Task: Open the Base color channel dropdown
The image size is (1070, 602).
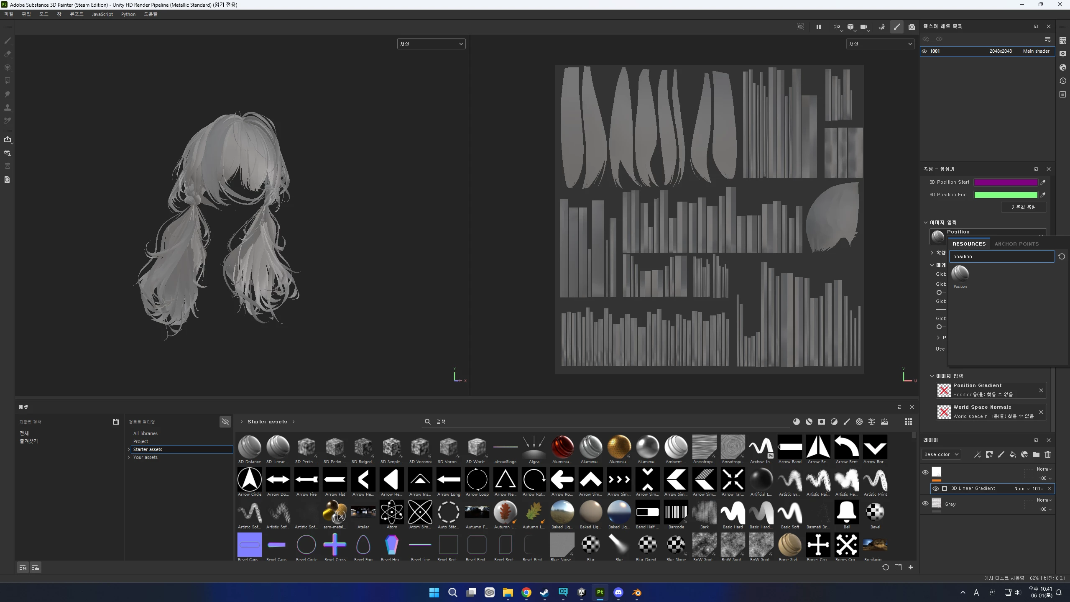Action: (x=941, y=454)
